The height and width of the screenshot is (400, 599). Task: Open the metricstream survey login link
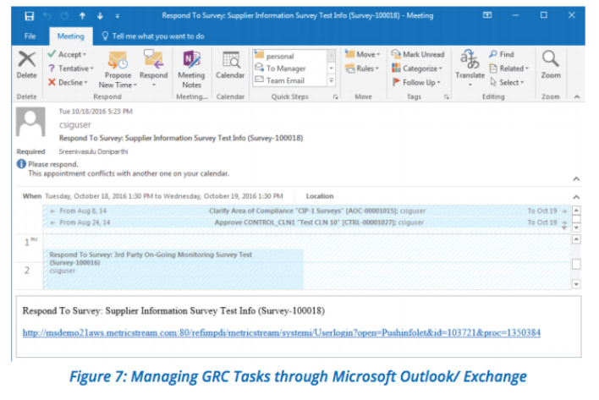click(x=282, y=333)
